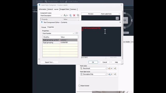Click the Preview label in Label Style Composer
This screenshot has width=166, height=93.
tap(91, 14)
